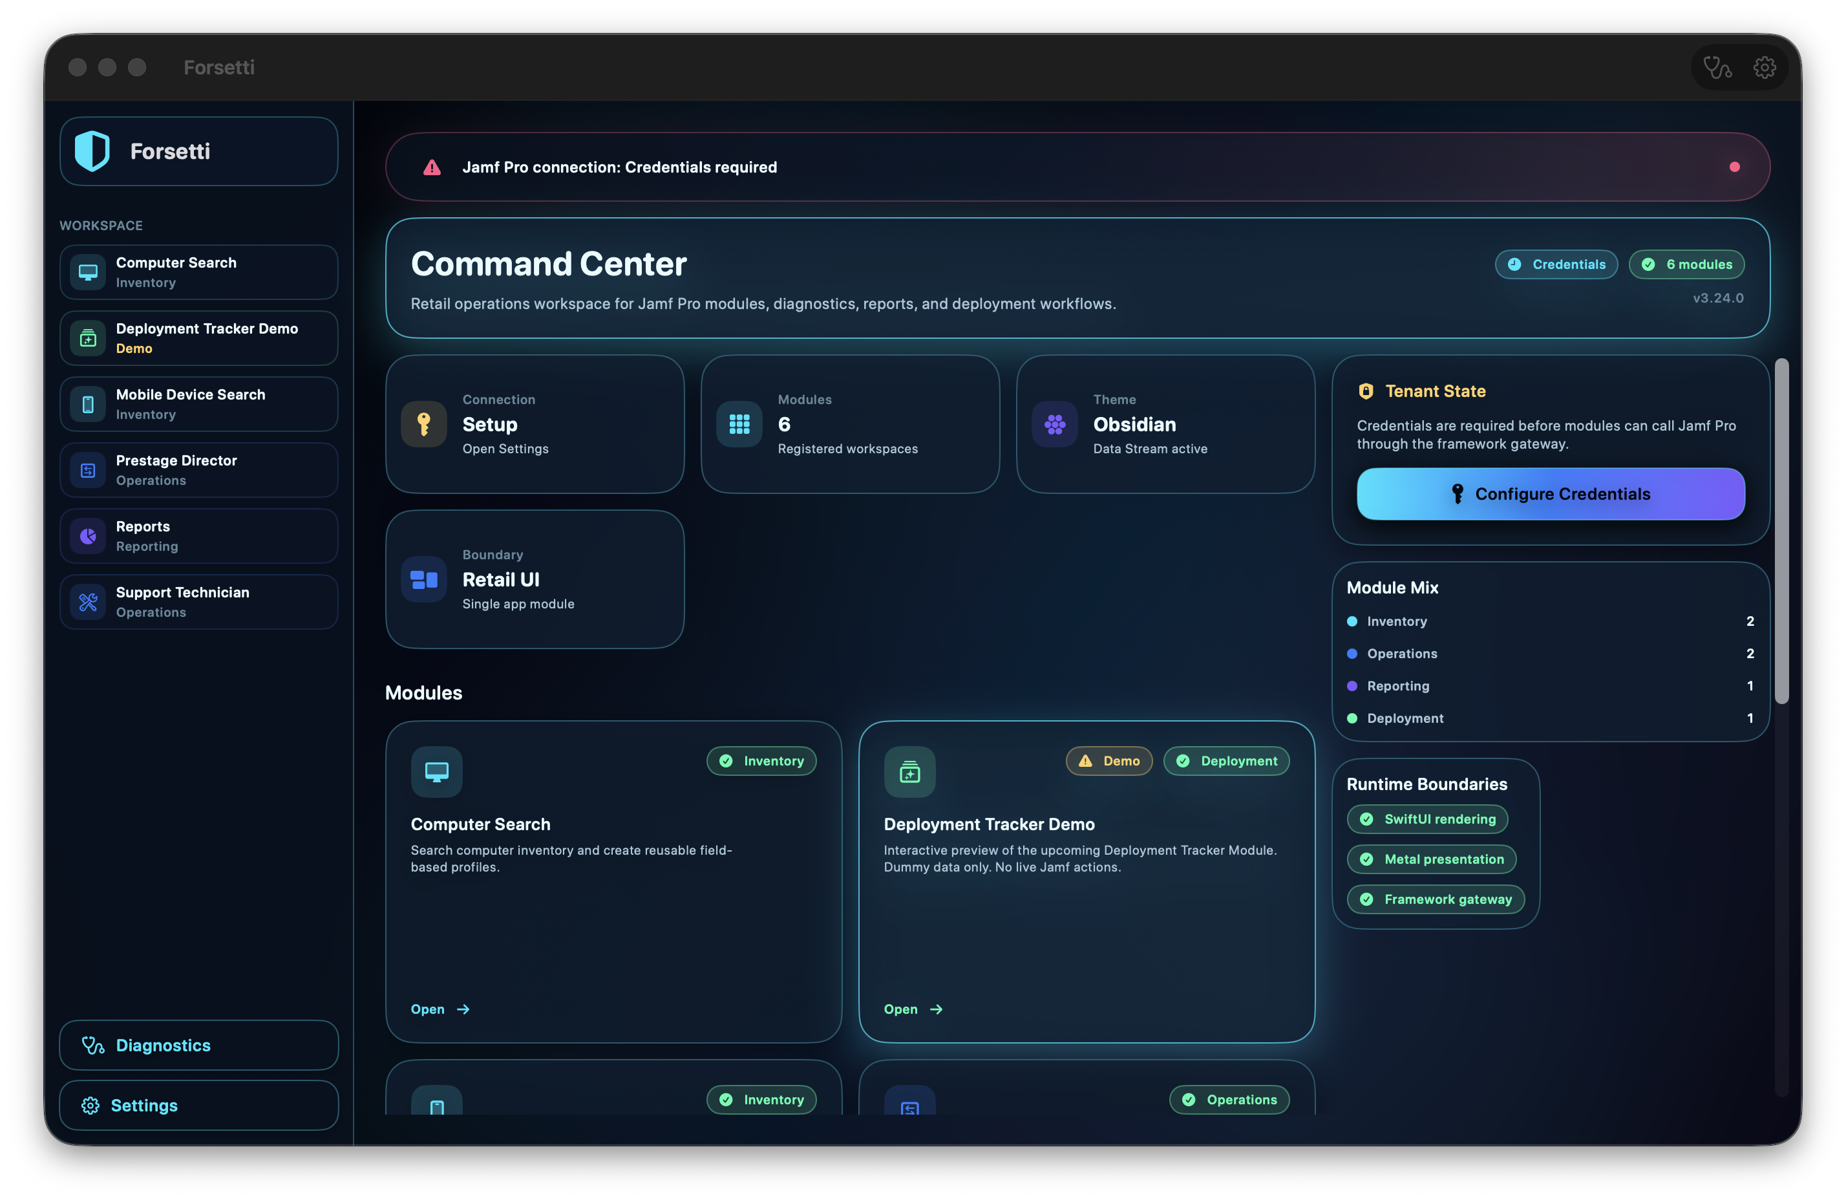Click the checkmark icon in 6 modules badge
This screenshot has width=1846, height=1200.
[x=1648, y=264]
